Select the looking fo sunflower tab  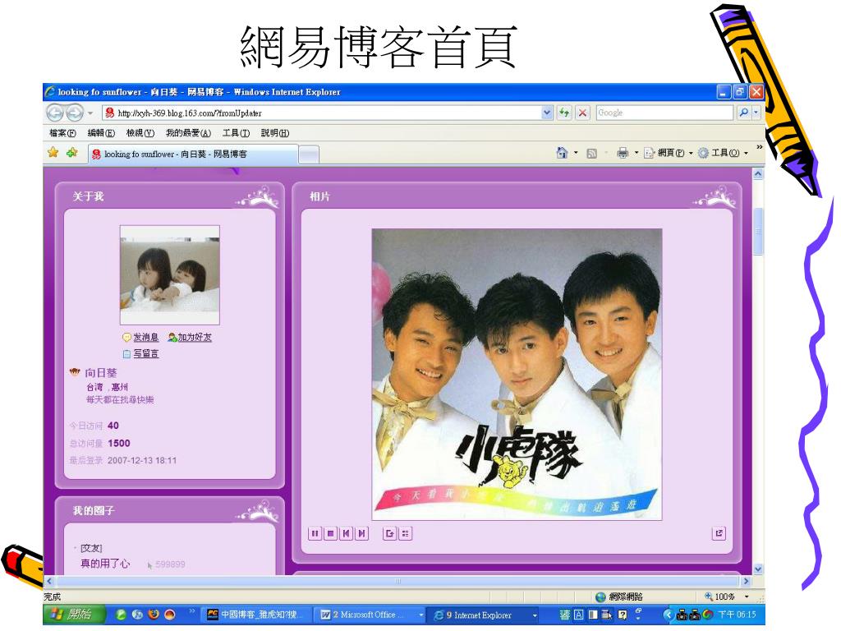(x=192, y=154)
